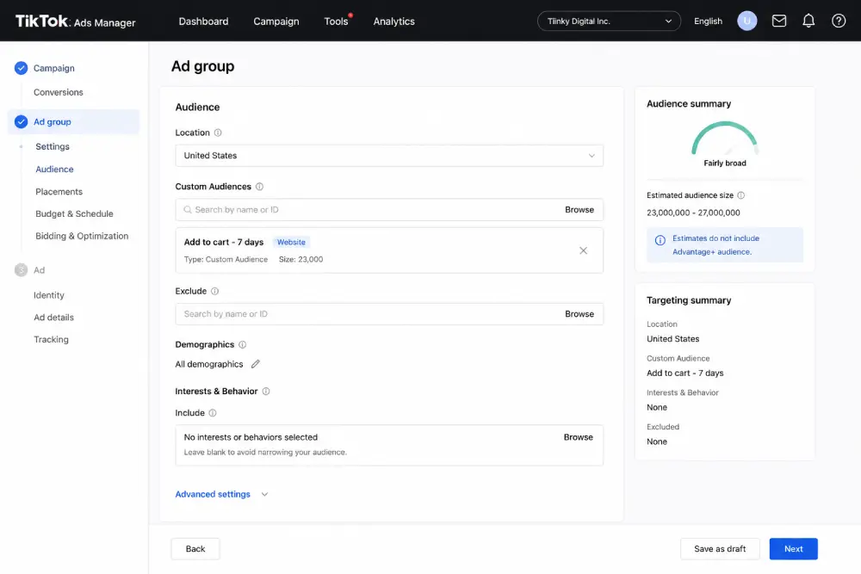Screen dimensions: 861x574
Task: Click the 'All demographics' text
Action: (208, 364)
